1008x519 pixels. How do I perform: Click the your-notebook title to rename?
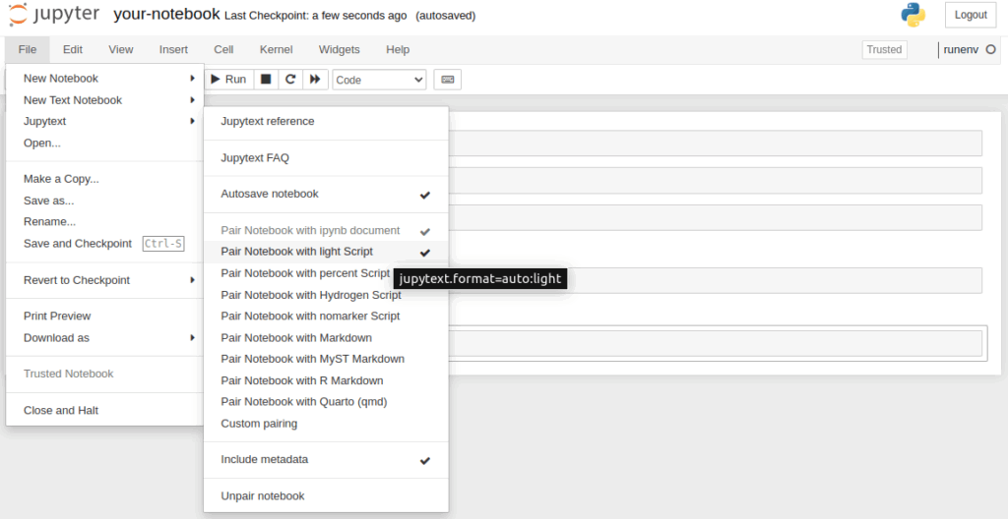[166, 14]
